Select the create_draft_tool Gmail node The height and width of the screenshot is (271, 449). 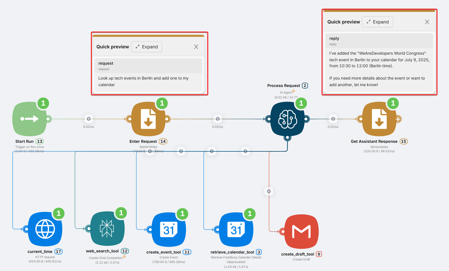click(x=301, y=231)
